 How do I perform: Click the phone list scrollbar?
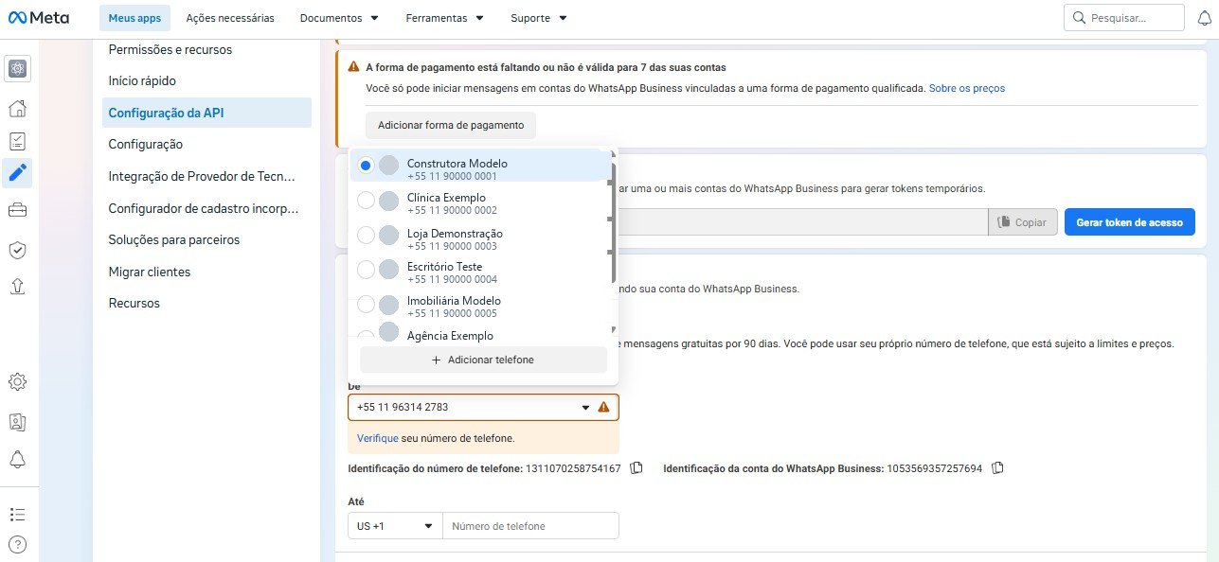point(613,224)
